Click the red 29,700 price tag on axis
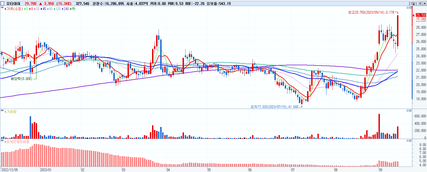 coord(421,15)
